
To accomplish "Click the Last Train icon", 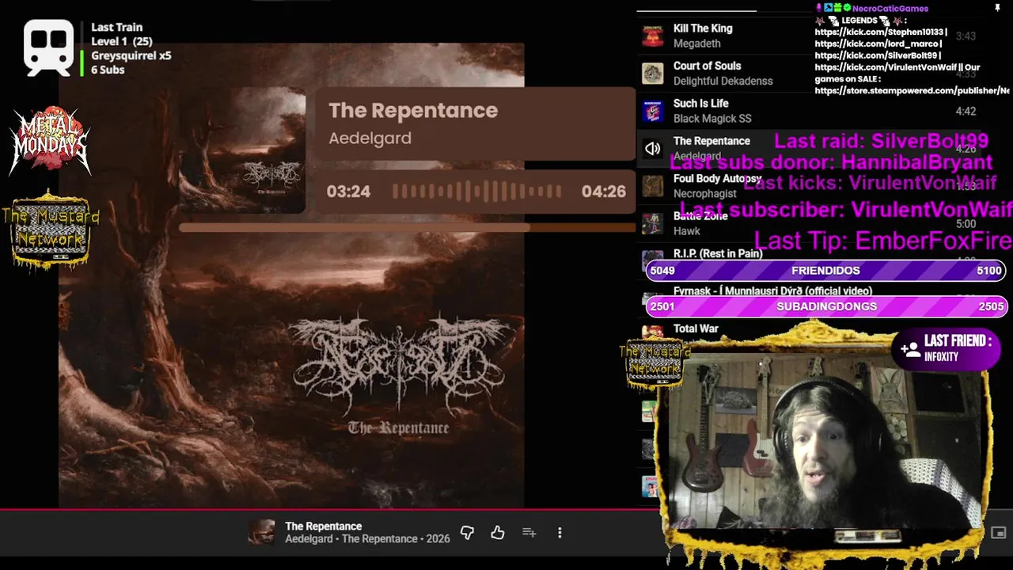I will coord(48,47).
